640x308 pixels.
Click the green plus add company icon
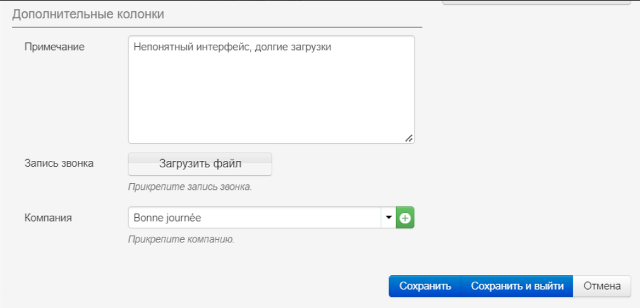pyautogui.click(x=405, y=218)
